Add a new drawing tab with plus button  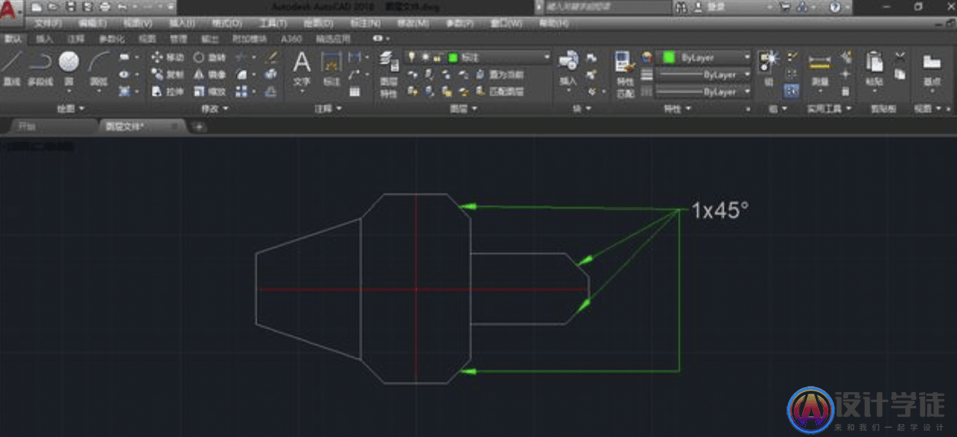pos(199,126)
